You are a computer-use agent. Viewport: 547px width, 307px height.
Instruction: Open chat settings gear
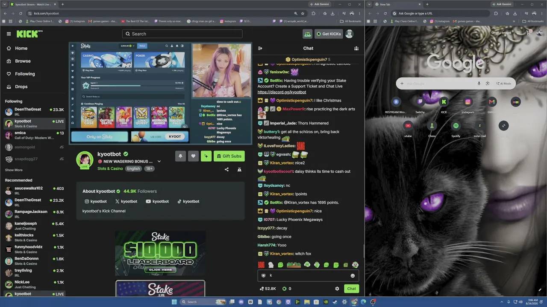tap(337, 289)
